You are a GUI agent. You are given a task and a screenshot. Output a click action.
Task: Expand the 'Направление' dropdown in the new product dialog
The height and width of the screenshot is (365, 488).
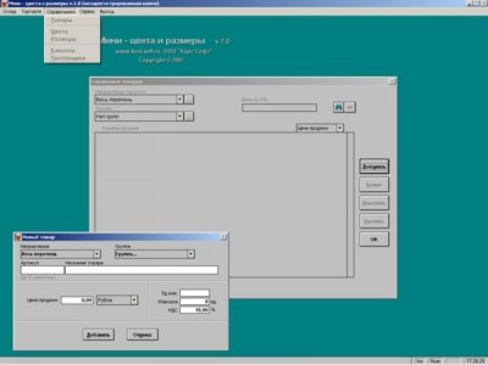[97, 254]
